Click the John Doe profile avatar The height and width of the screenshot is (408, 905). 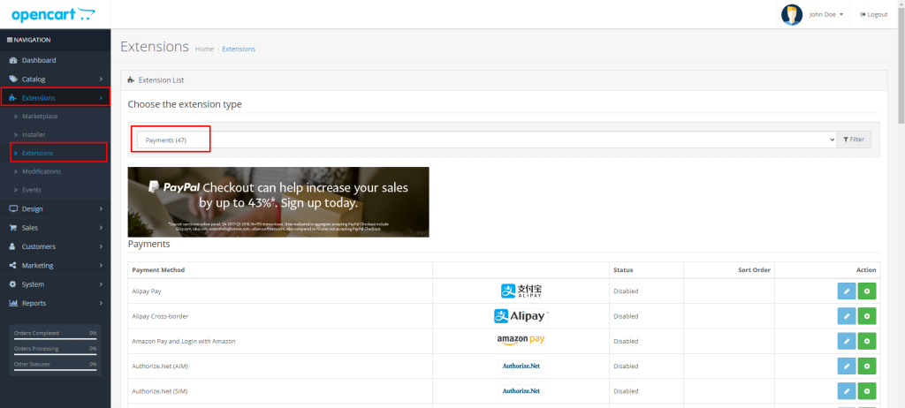click(x=792, y=14)
